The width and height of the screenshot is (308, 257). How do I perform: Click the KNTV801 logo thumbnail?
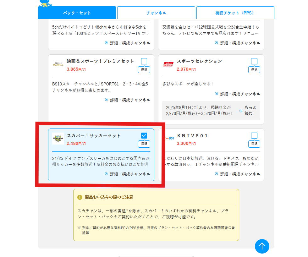coord(169,139)
